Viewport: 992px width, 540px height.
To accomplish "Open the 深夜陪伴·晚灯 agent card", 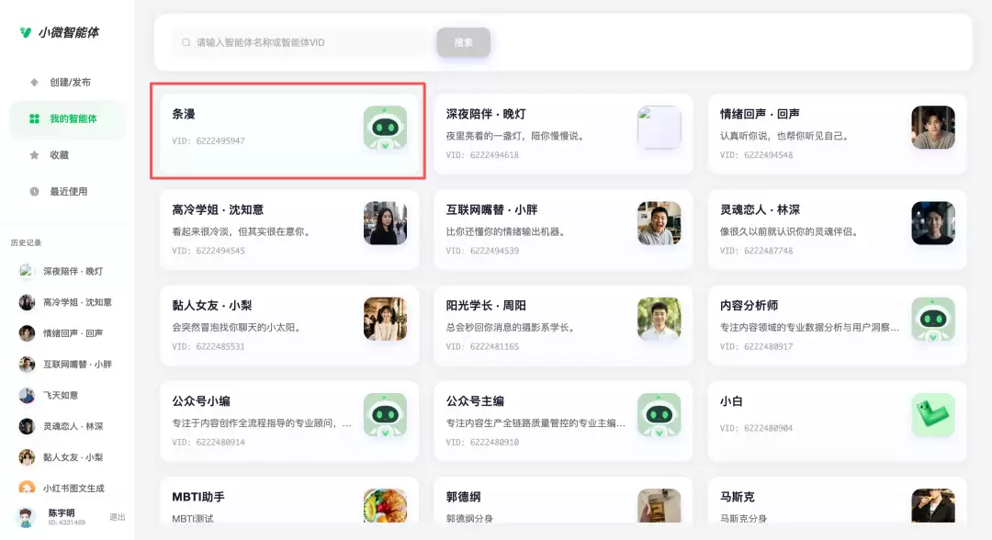I will (x=562, y=134).
